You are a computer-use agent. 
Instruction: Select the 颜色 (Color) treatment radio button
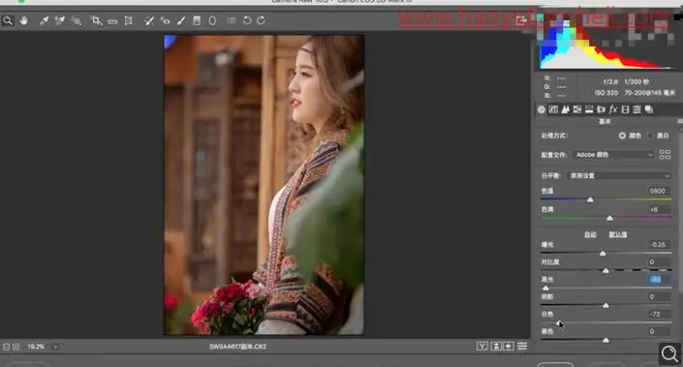(x=622, y=136)
